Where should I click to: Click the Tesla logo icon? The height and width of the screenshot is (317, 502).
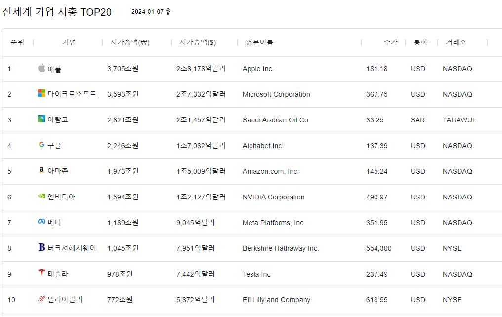(x=42, y=273)
